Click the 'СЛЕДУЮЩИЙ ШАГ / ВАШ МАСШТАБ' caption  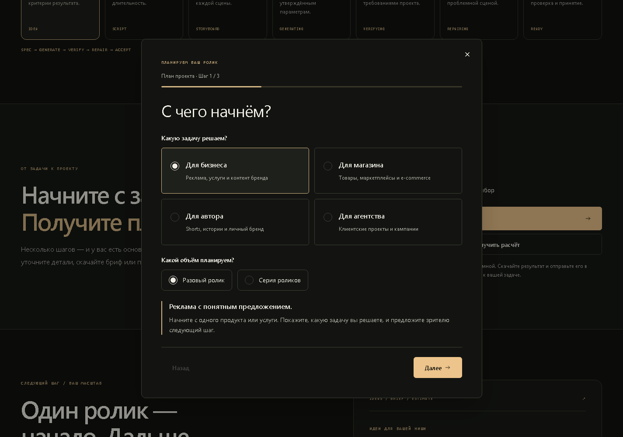point(61,383)
